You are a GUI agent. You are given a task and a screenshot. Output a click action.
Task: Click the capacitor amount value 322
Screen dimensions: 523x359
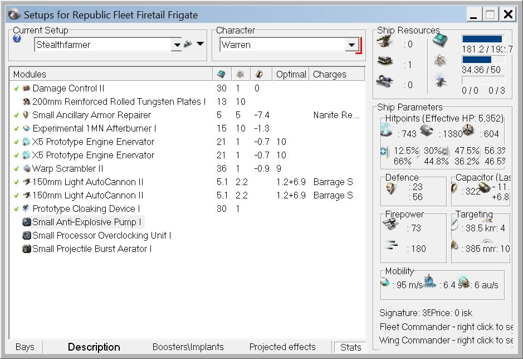tap(473, 191)
